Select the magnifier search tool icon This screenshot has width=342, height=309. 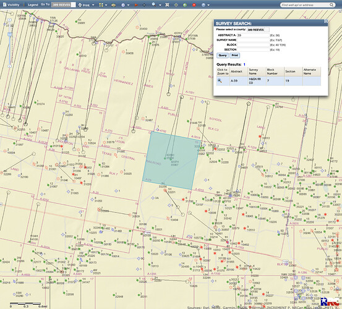click(x=154, y=4)
